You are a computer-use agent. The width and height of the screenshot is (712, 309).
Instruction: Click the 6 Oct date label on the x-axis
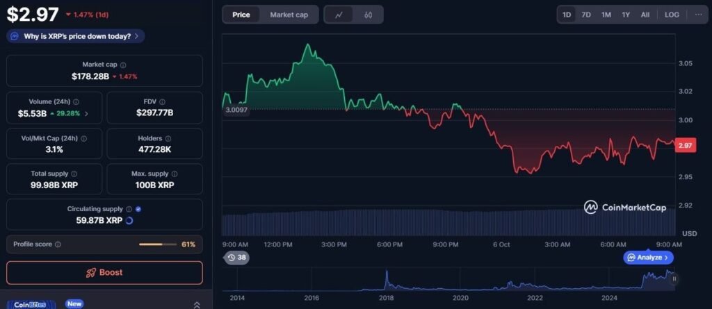coord(501,244)
